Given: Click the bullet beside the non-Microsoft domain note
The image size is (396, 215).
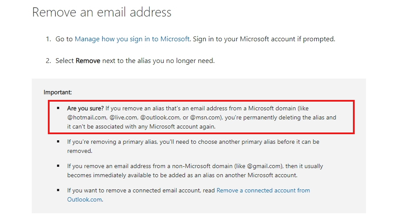Looking at the screenshot, I should [x=58, y=166].
